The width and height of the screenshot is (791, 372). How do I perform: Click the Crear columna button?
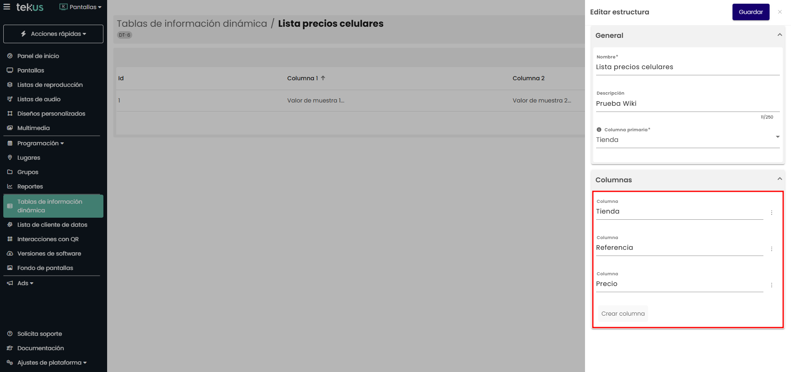tap(623, 314)
